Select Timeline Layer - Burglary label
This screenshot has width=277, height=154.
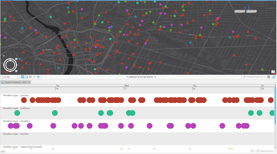16,121
